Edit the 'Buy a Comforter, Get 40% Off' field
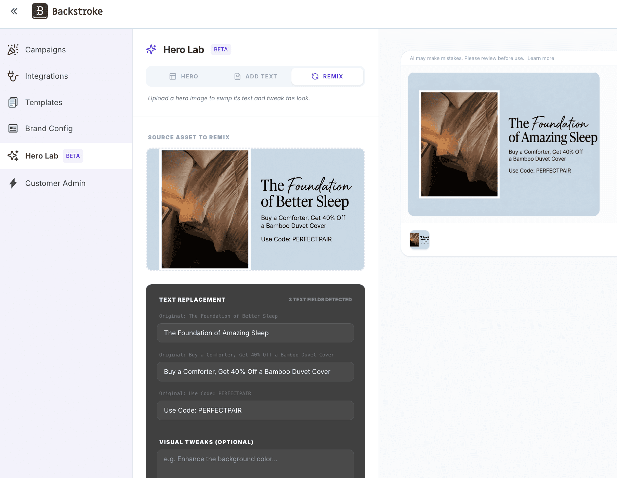Viewport: 617px width, 478px height. coord(255,372)
